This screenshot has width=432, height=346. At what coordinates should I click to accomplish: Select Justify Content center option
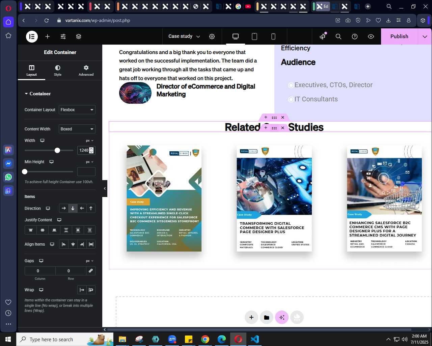click(x=43, y=230)
